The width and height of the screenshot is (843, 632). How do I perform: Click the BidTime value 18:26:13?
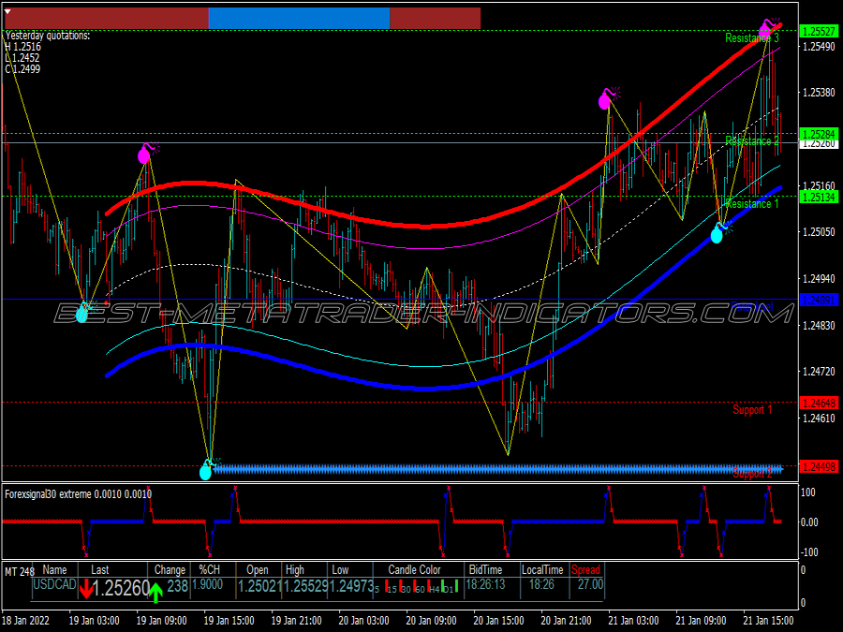coord(485,584)
